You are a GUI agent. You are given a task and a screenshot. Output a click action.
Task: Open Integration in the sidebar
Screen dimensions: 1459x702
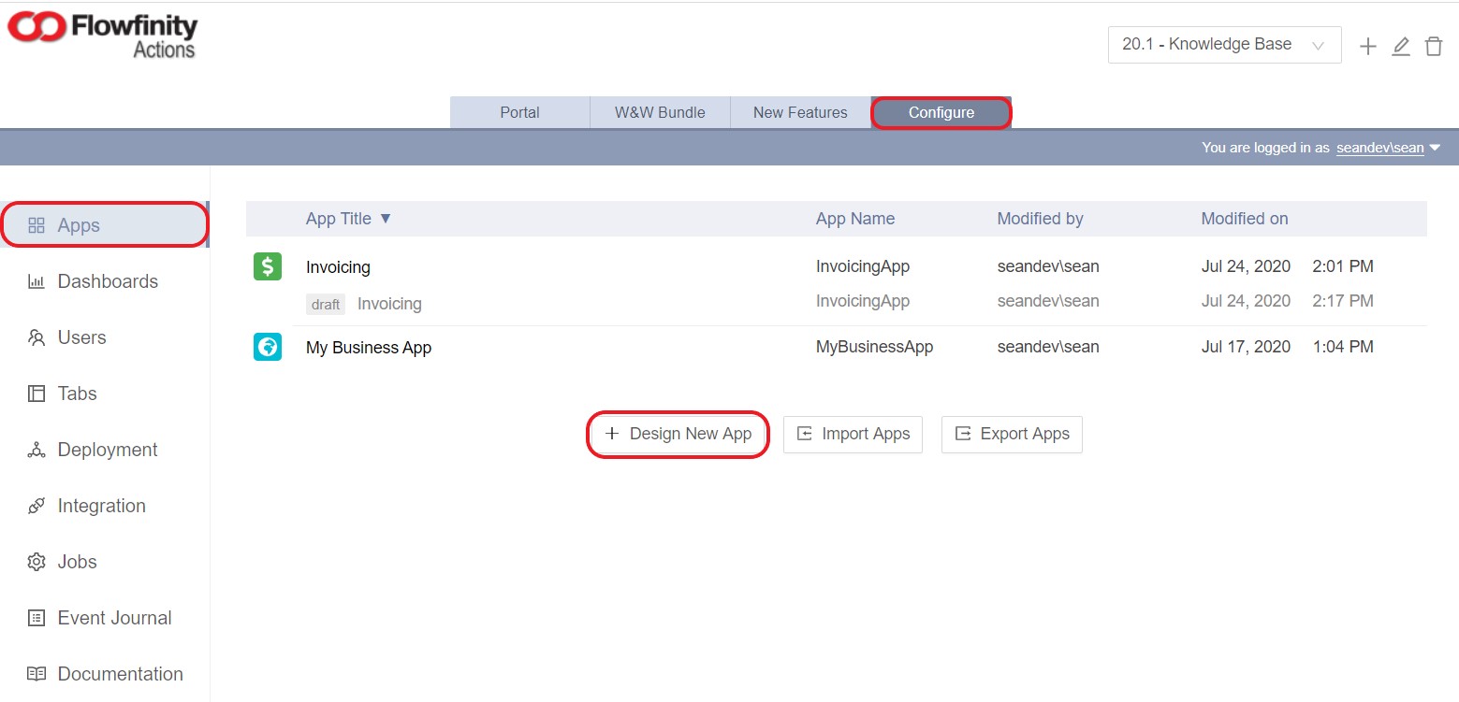(103, 506)
